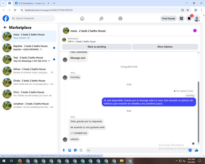
Task: Click the chat scroll up arrow
Action: tap(198, 53)
